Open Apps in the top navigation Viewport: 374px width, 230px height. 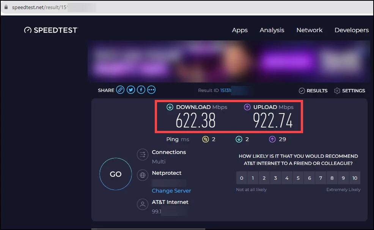[x=240, y=30]
